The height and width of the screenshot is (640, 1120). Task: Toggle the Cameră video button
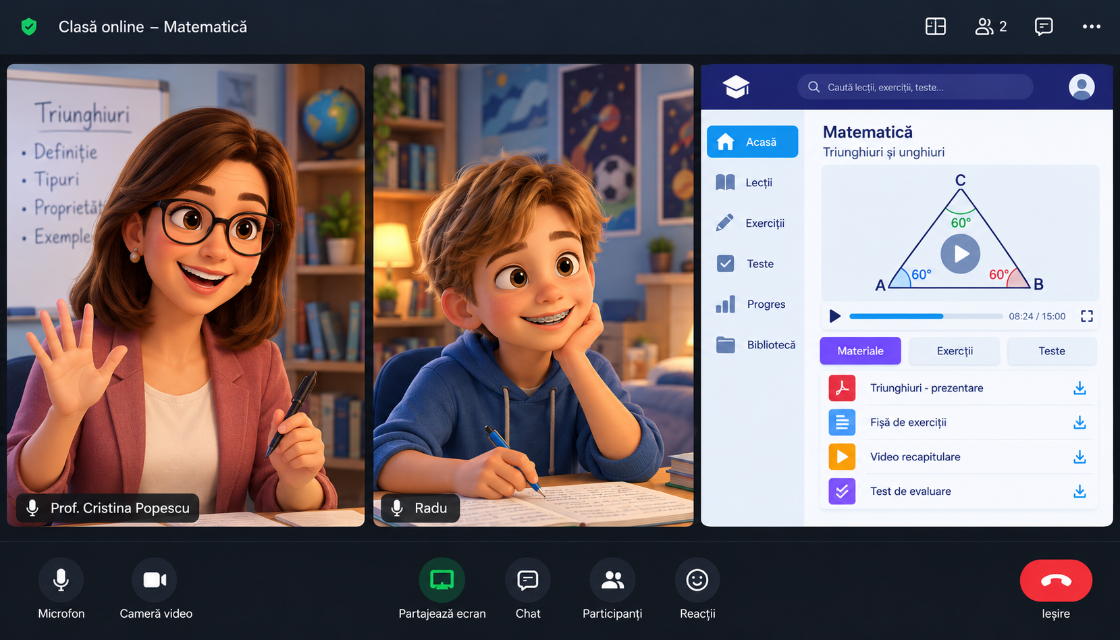point(155,580)
